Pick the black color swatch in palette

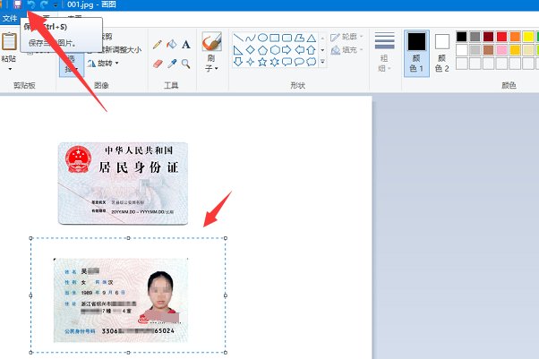click(x=462, y=37)
